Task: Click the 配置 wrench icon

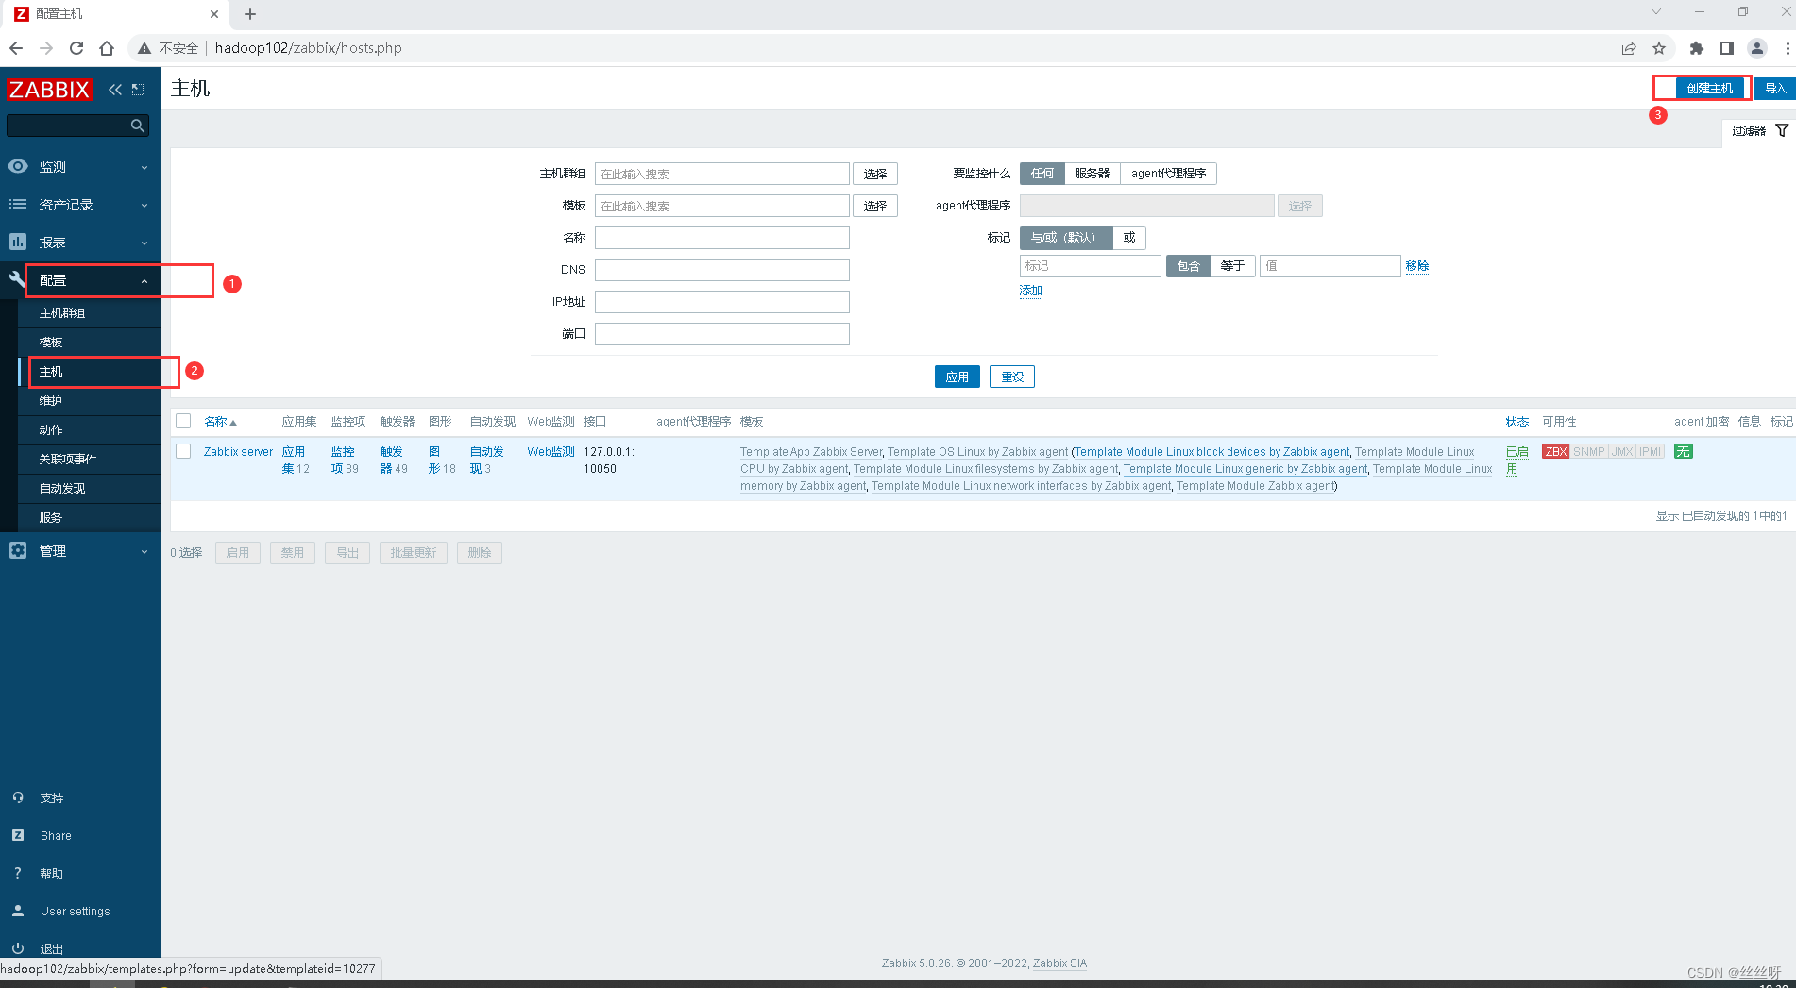Action: click(17, 279)
